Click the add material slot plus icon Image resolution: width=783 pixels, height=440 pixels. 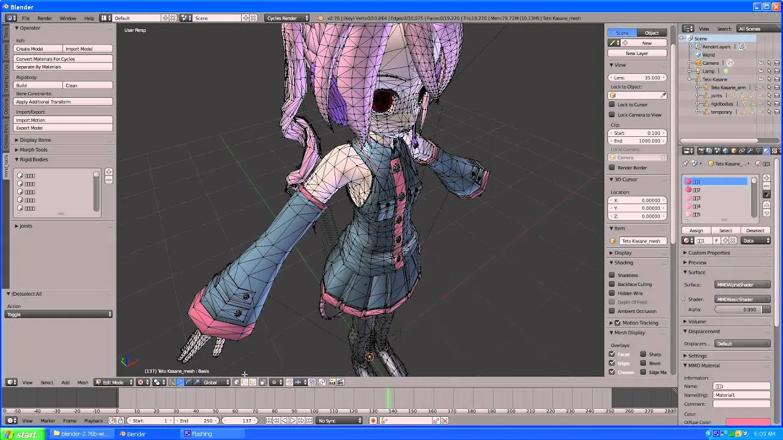tap(767, 178)
